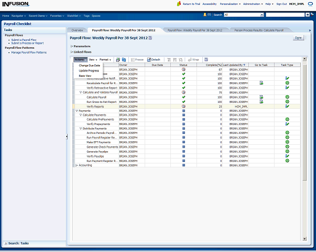The height and width of the screenshot is (252, 316).
Task: Collapse the Distribute Payments tree node
Action: 80,128
